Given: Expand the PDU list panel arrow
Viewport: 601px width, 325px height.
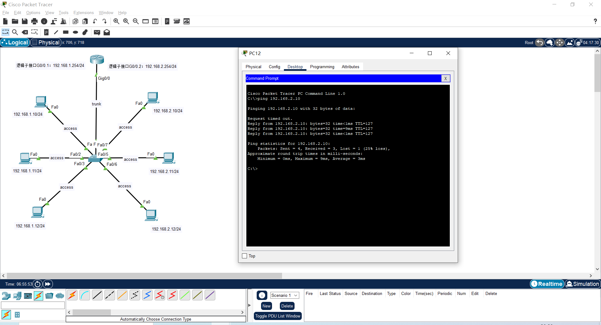Looking at the screenshot, I should (249, 305).
